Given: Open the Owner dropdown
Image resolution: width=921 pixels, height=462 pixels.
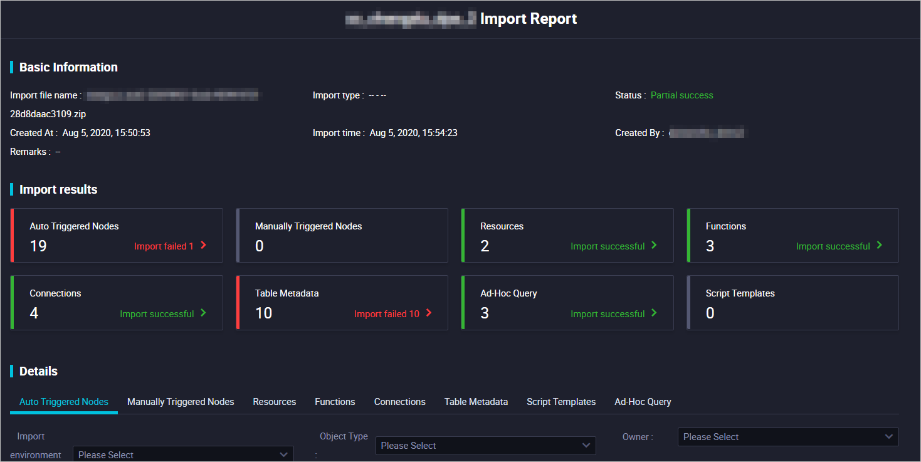Looking at the screenshot, I should [788, 437].
